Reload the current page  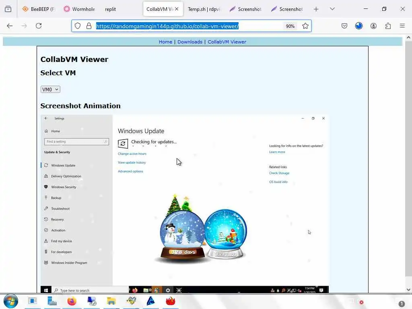[x=39, y=26]
